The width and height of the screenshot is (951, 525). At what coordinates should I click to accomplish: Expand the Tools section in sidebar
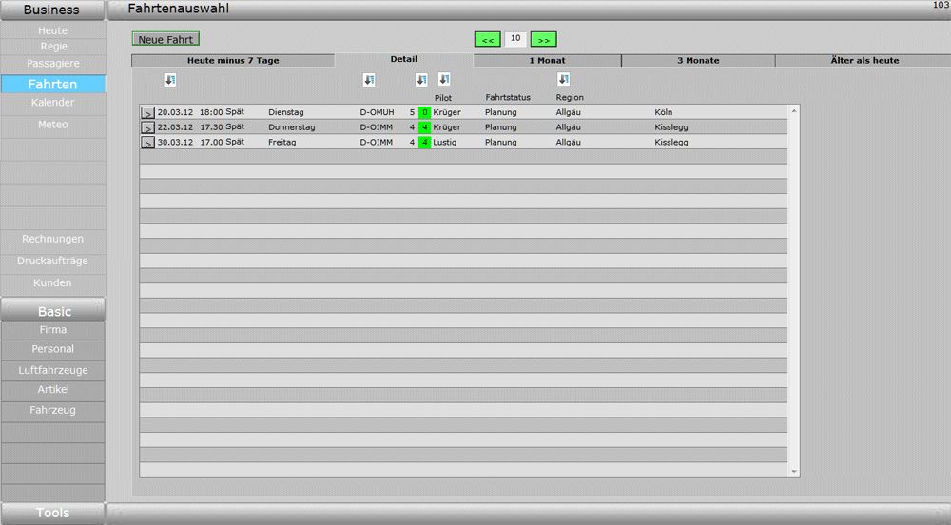tap(52, 513)
